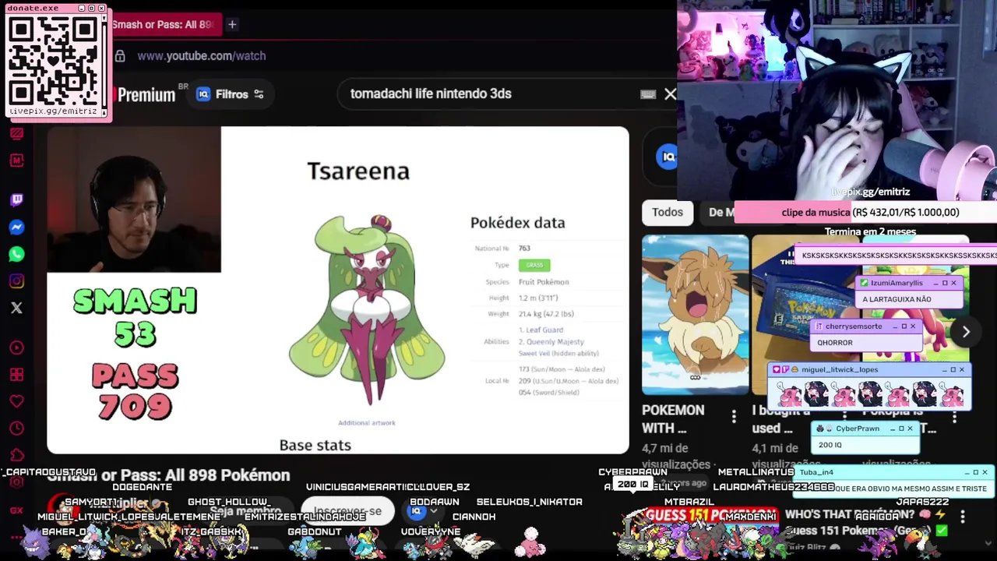Click the filter sliders icon next to Filtros
The width and height of the screenshot is (997, 561).
pos(259,94)
